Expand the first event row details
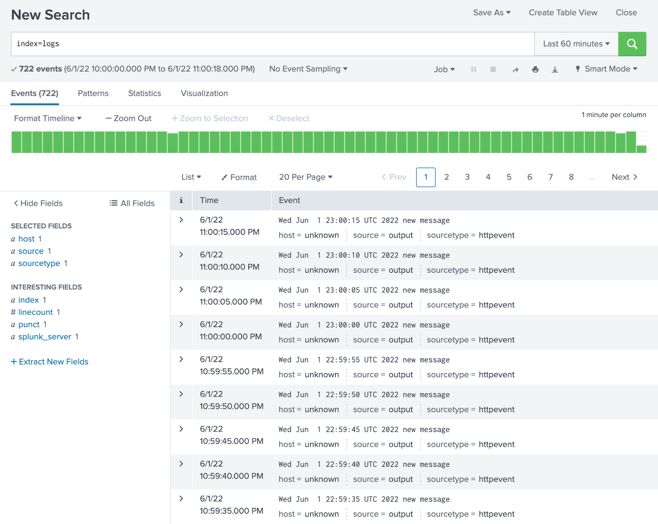Viewport: 658px width, 524px height. 181,220
